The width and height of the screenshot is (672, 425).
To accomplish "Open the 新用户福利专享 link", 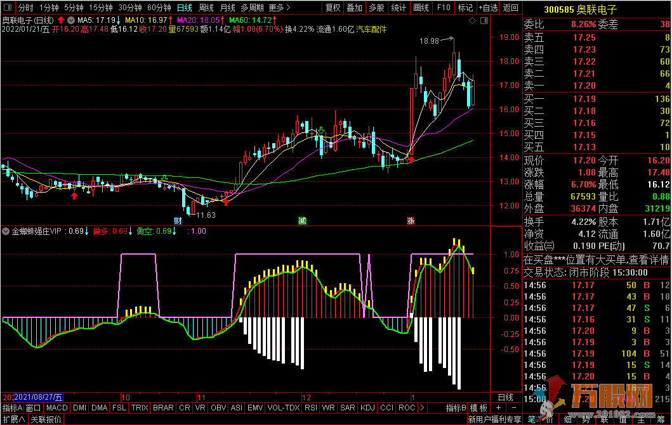I will [494, 419].
